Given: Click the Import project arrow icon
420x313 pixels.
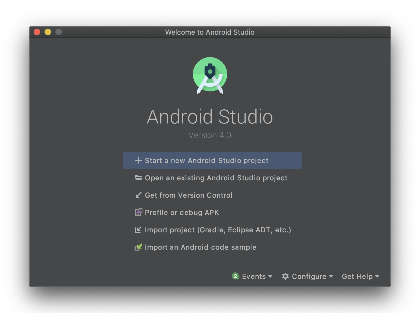Looking at the screenshot, I should click(x=138, y=230).
